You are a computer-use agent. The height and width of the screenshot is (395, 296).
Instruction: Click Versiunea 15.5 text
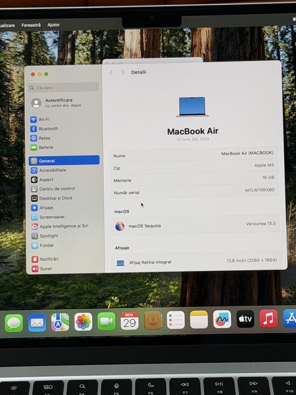point(260,223)
